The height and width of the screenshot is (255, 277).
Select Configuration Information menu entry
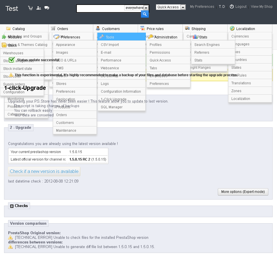122,92
